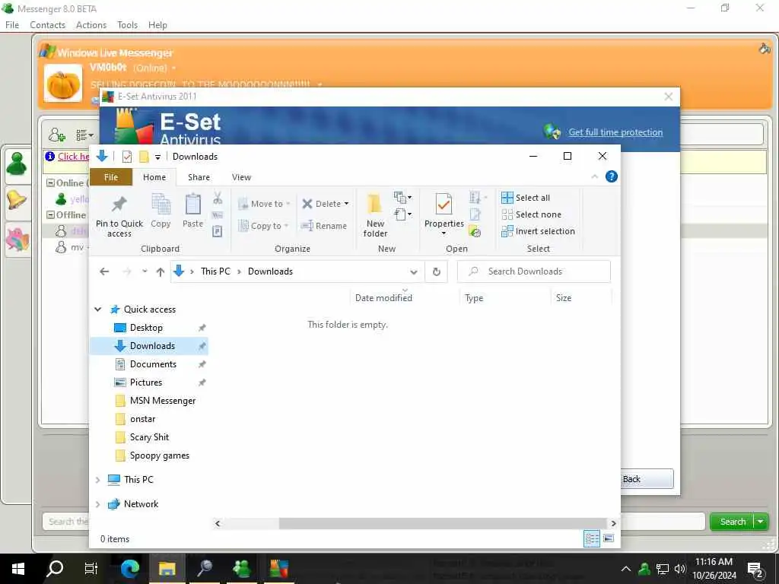Open the notification center in the taskbar
The height and width of the screenshot is (584, 779).
[755, 569]
